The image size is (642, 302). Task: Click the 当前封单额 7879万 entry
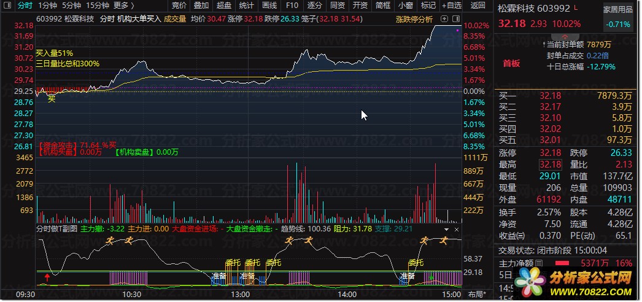point(578,45)
